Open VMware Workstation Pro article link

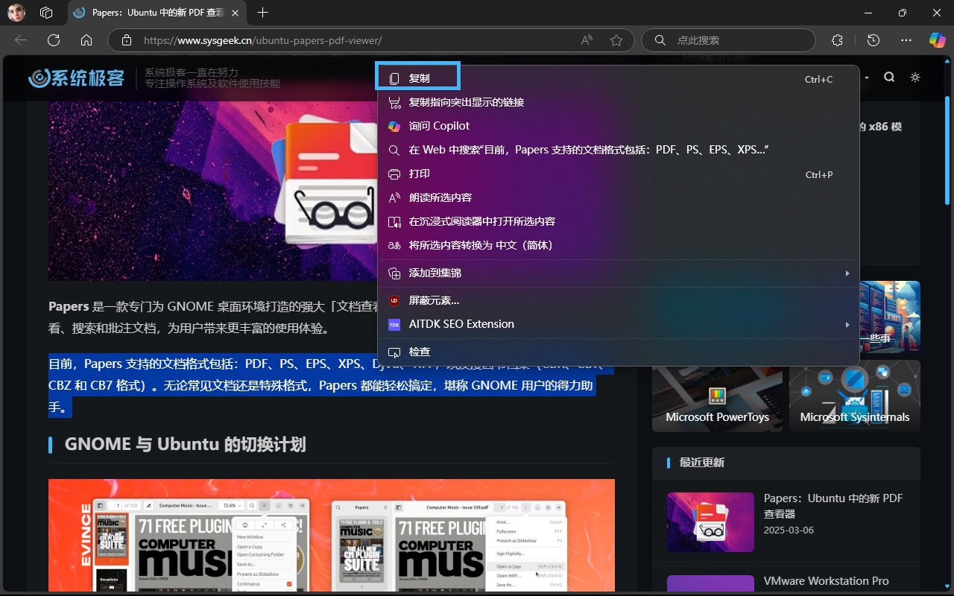[827, 581]
